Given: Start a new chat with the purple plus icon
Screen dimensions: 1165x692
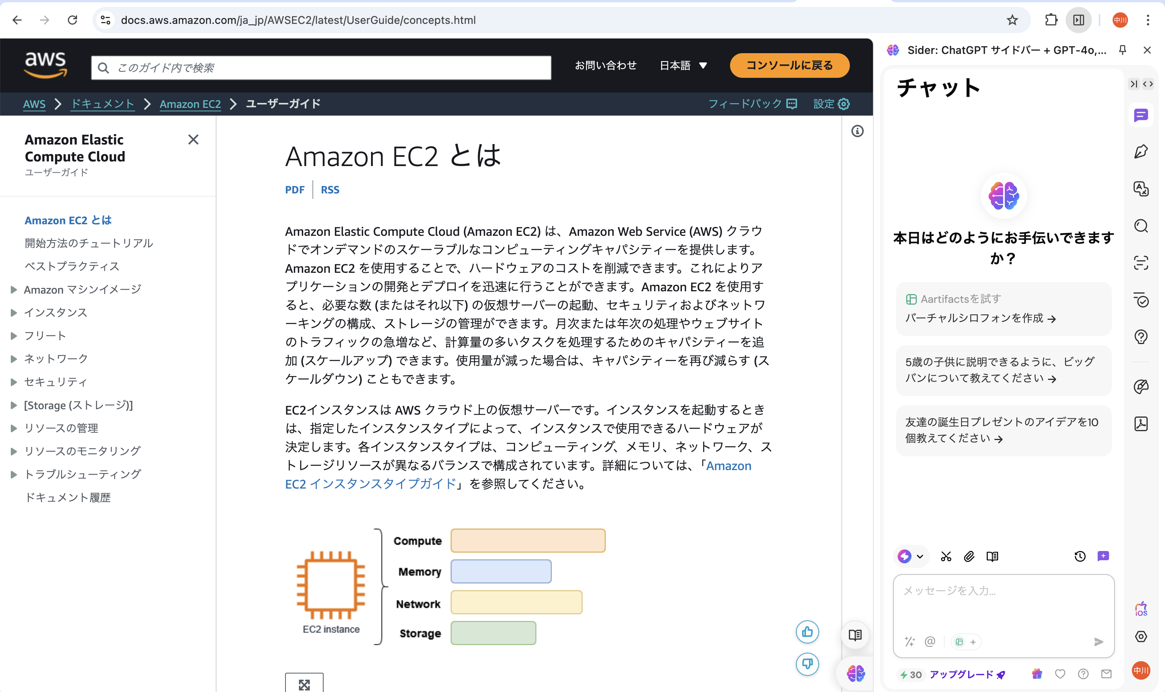Looking at the screenshot, I should 1103,556.
